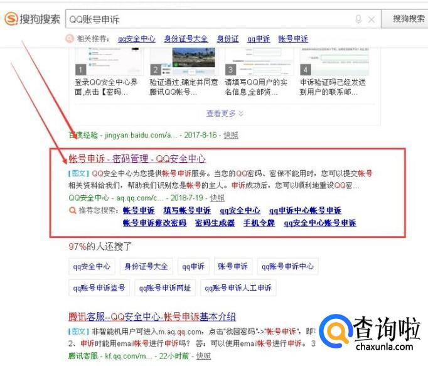Viewport: 428px width, 366px height.
Task: Open recommended search qq申诉中心帐号申诉
Action: [x=305, y=210]
